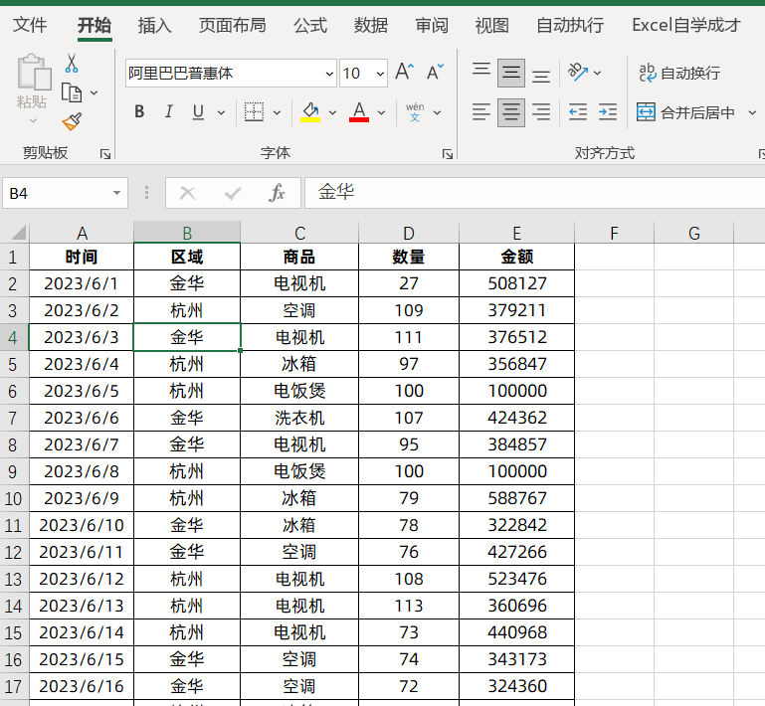Screen dimensions: 765x706
Task: Click the Copy icon
Action: click(x=72, y=92)
